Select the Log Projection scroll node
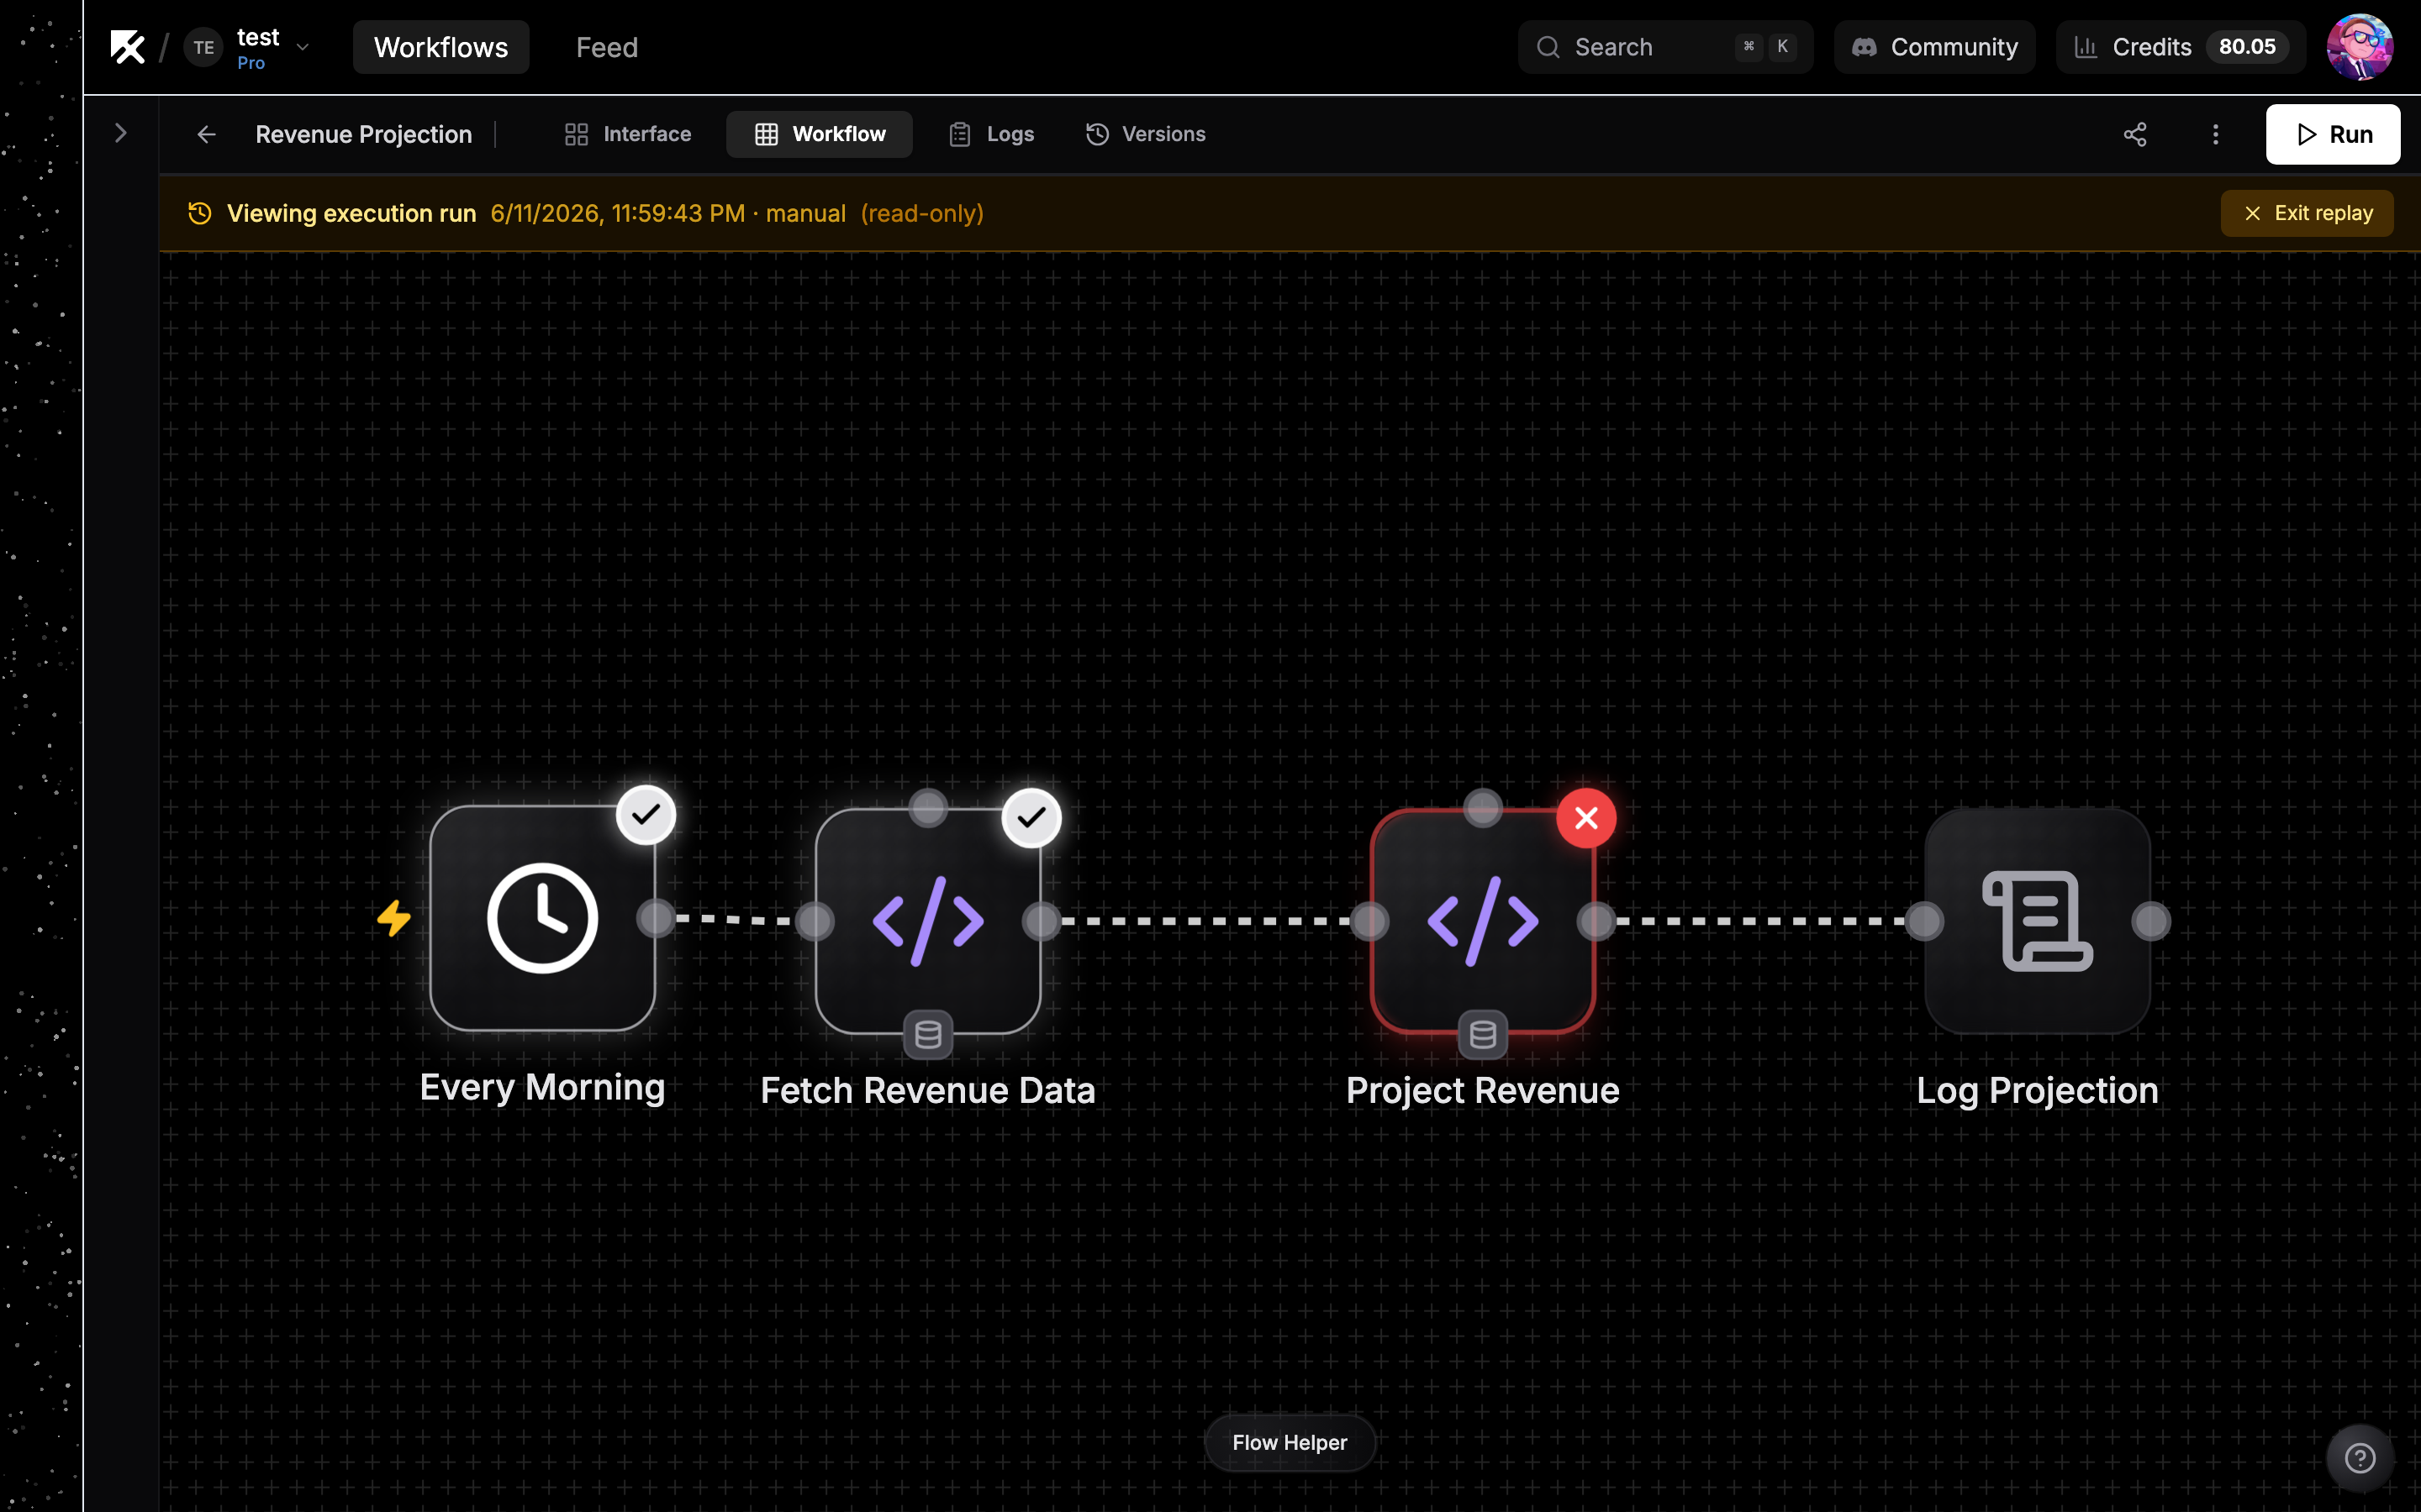This screenshot has height=1512, width=2421. point(2037,921)
